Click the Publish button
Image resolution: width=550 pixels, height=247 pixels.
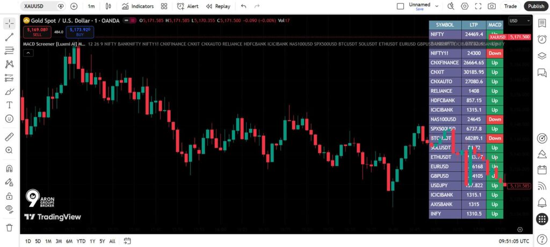click(x=535, y=6)
